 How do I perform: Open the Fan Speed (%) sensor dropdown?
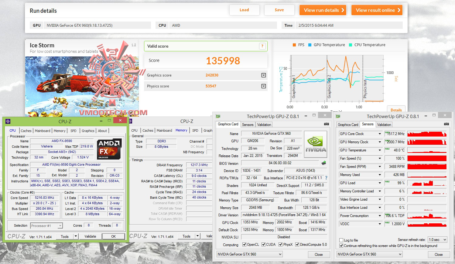point(379,158)
